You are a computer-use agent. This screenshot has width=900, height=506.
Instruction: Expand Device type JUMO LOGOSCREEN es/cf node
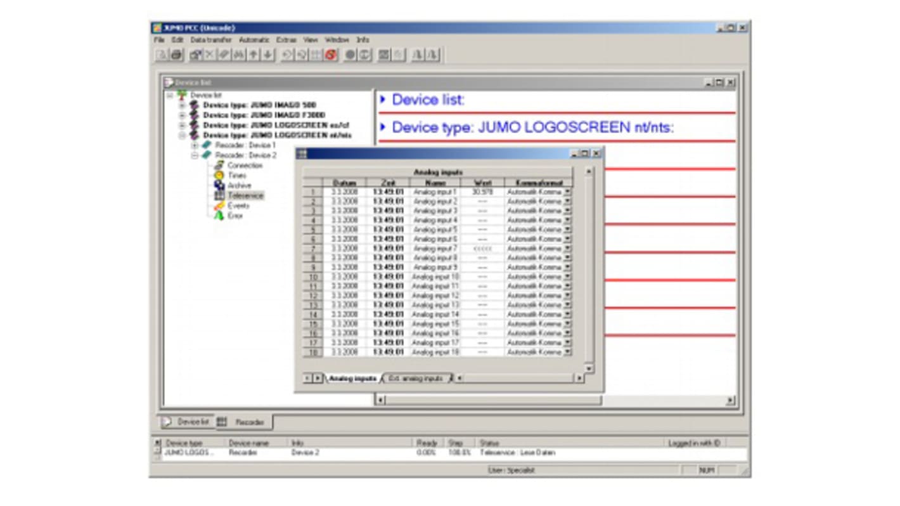coord(182,126)
